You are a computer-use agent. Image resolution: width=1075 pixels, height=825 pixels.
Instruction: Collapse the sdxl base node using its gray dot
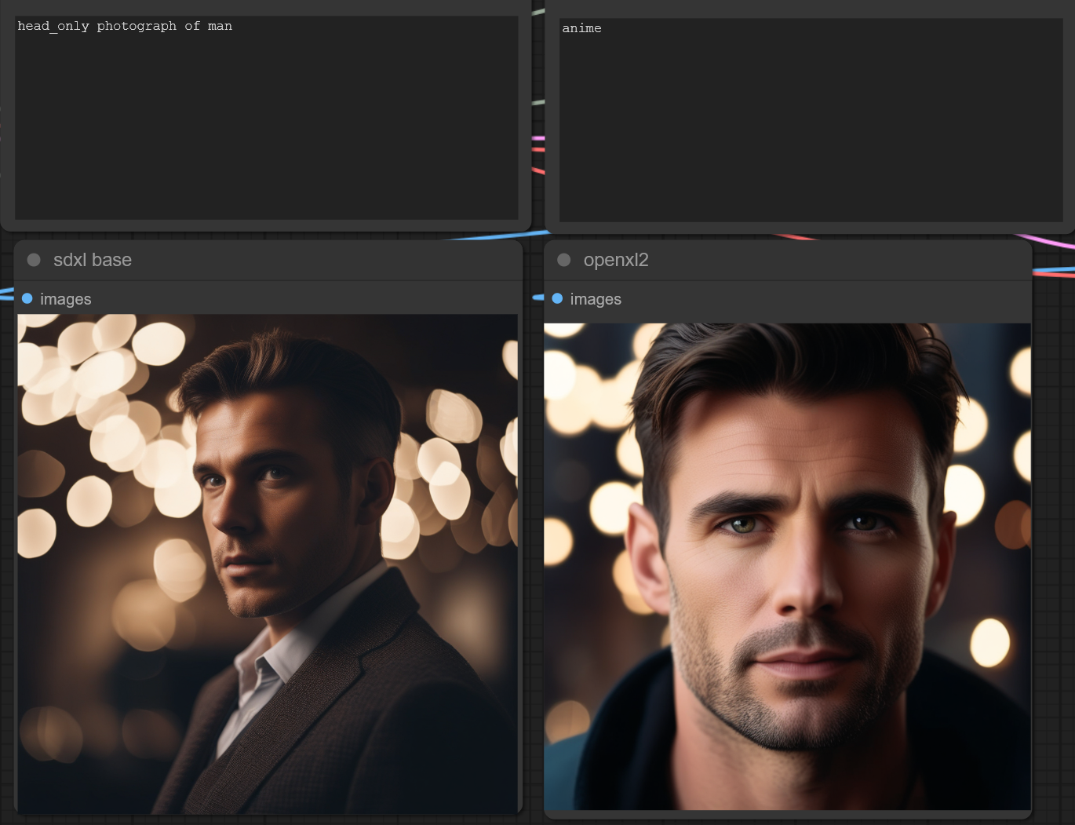click(34, 260)
